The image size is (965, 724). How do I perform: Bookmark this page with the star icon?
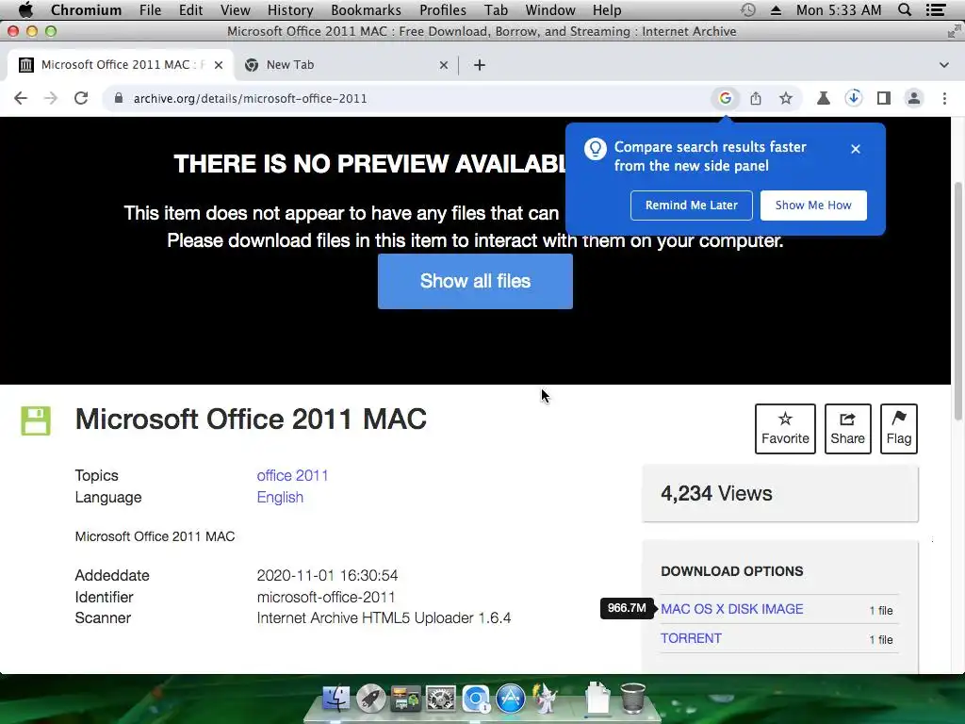(x=786, y=98)
